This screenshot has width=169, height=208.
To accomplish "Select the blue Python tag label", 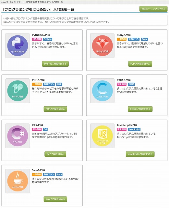I will tap(48, 39).
